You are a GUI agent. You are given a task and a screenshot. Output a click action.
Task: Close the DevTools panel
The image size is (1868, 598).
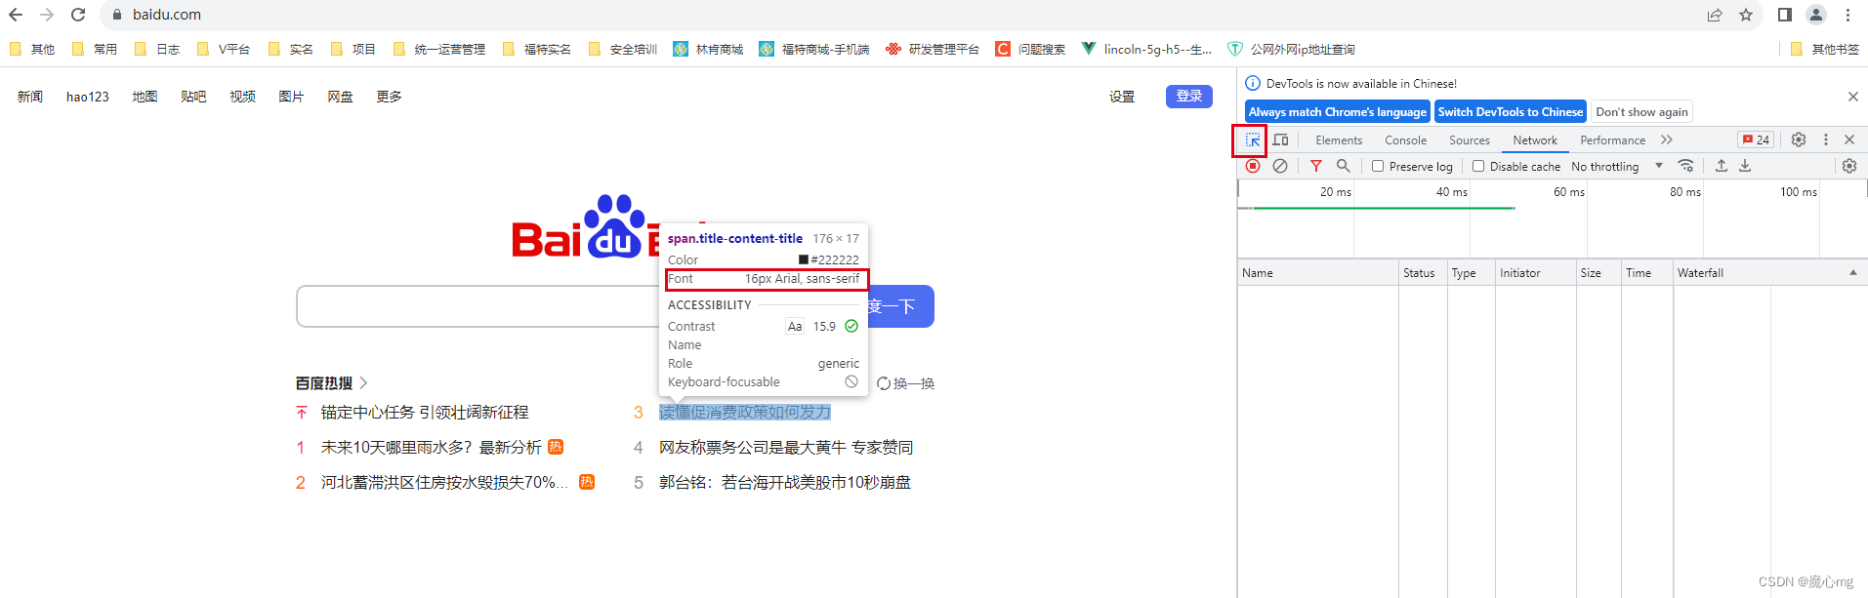coord(1849,140)
